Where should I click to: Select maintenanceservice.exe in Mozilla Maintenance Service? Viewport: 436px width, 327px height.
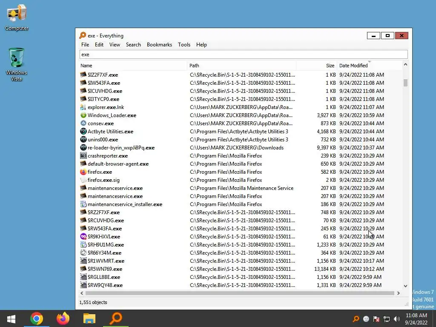(115, 188)
